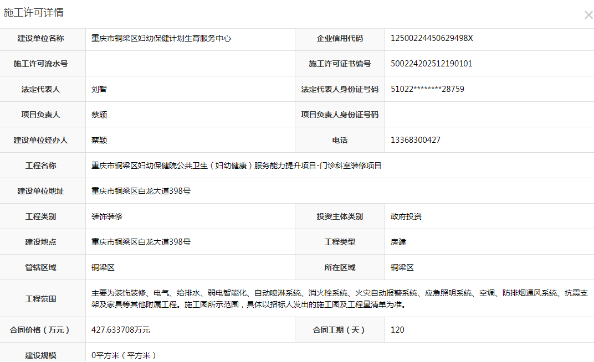Image resolution: width=594 pixels, height=362 pixels.
Task: Click the 施工许可详情 dialog title
Action: pyautogui.click(x=33, y=13)
